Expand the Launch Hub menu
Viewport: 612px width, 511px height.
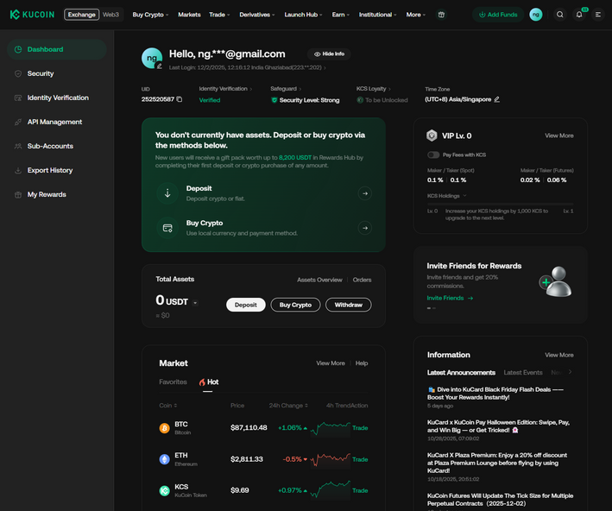click(303, 15)
